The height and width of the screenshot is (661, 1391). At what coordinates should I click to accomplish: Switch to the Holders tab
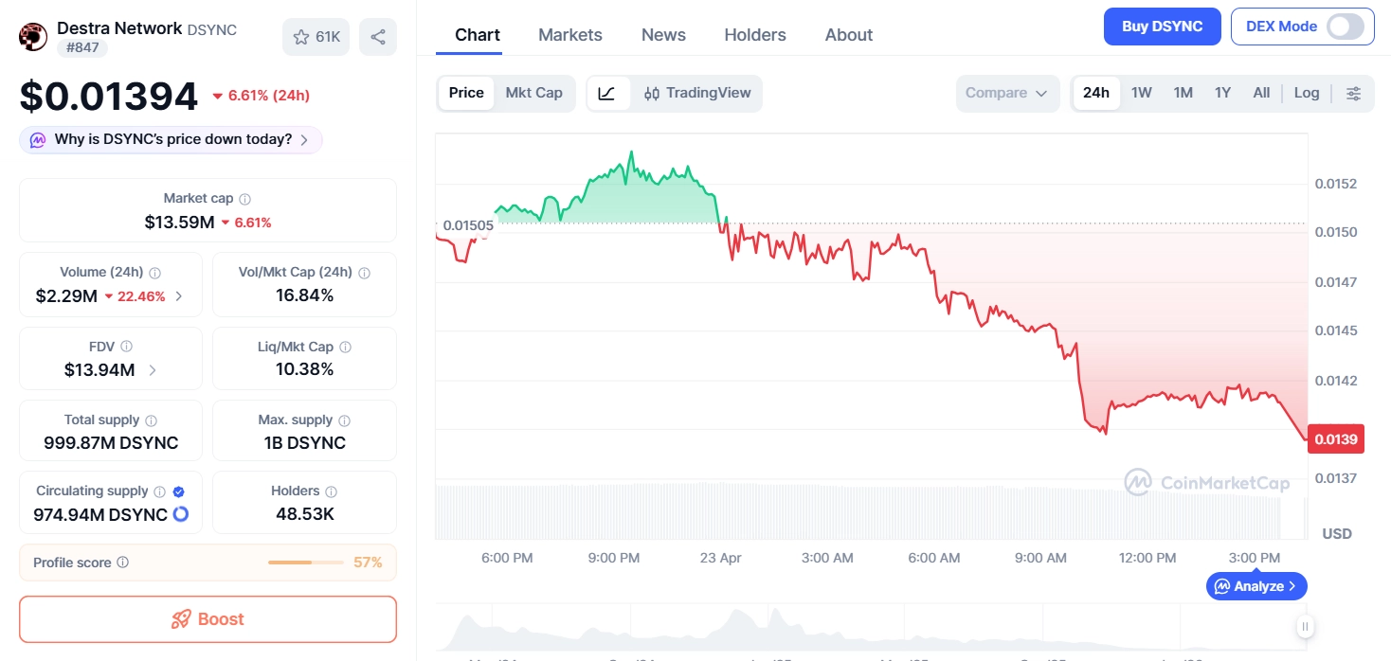(754, 35)
